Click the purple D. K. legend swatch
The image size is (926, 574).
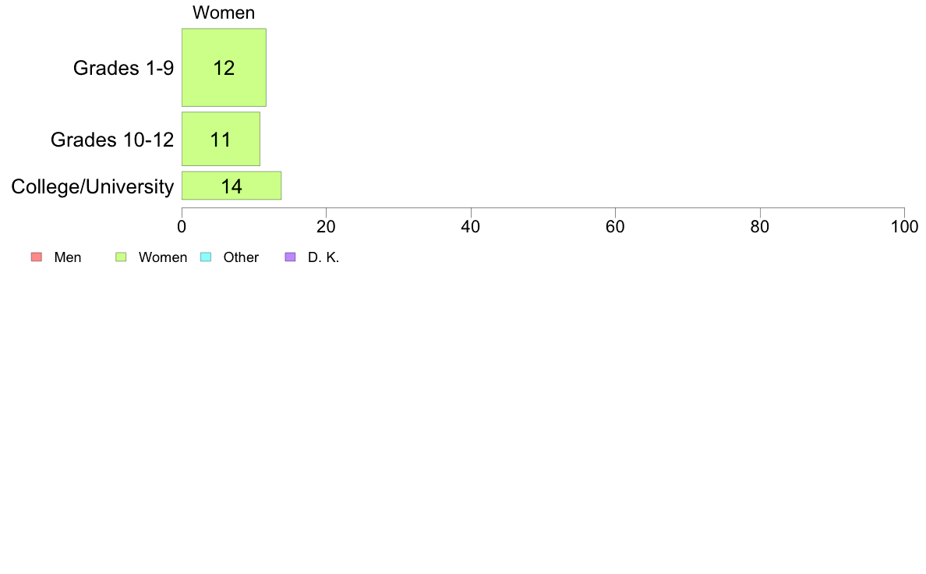point(290,257)
